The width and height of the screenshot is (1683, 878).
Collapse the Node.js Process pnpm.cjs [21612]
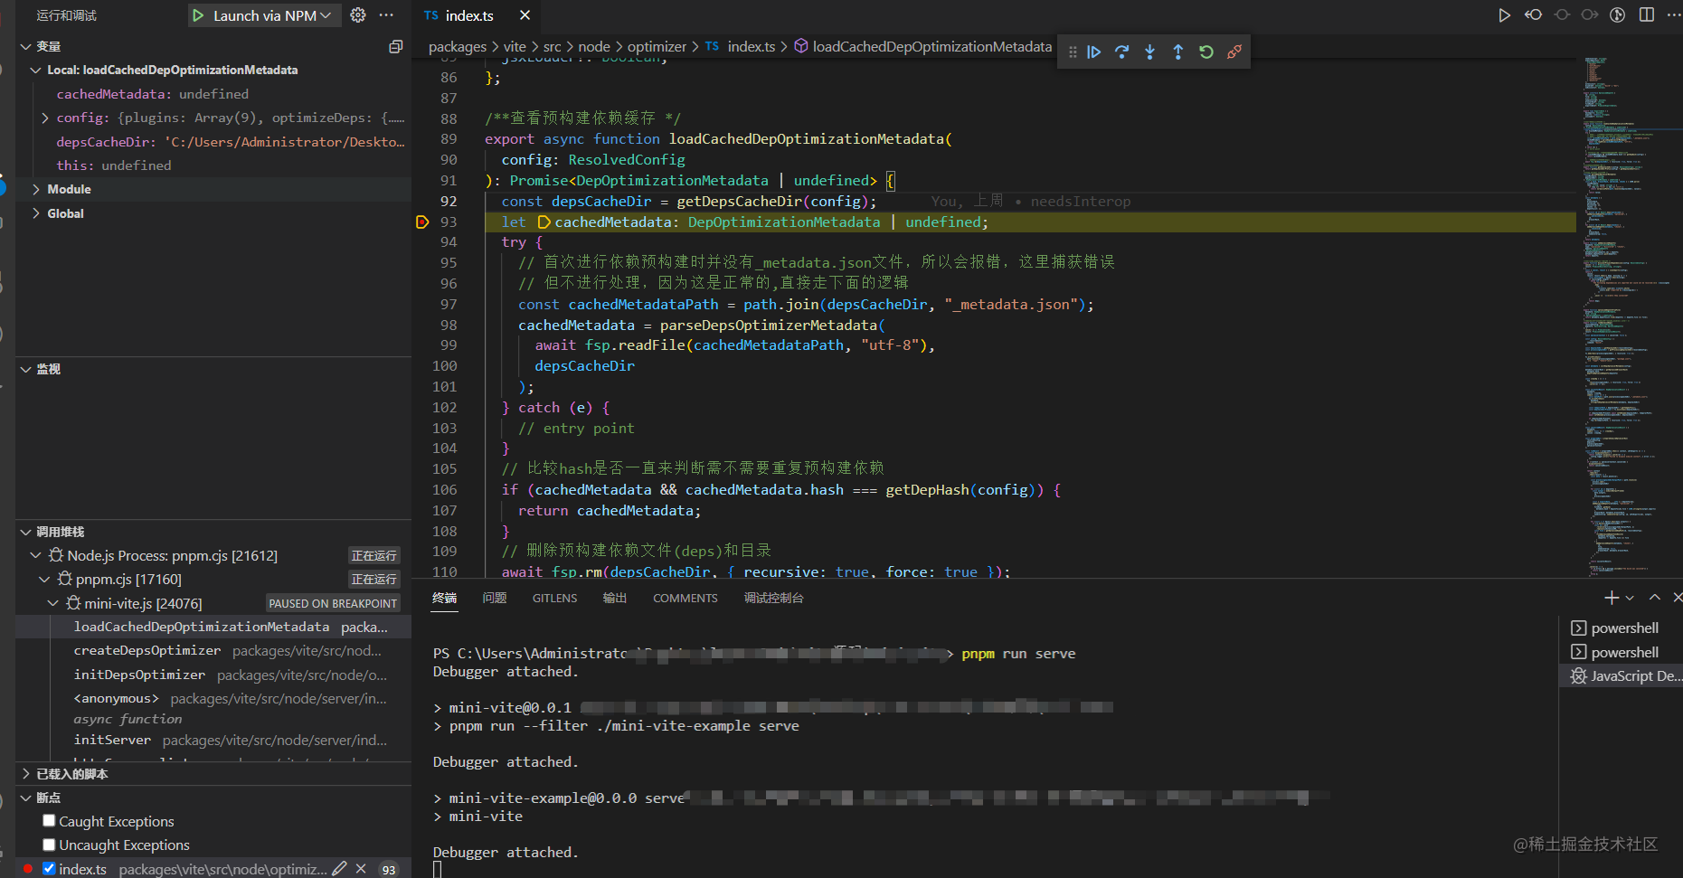[35, 555]
